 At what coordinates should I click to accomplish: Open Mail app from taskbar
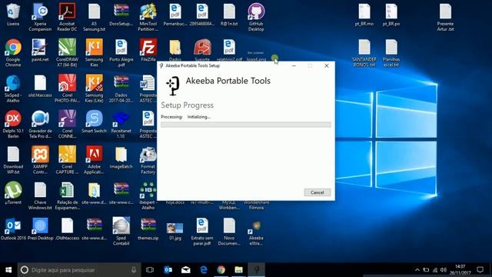coord(186,270)
